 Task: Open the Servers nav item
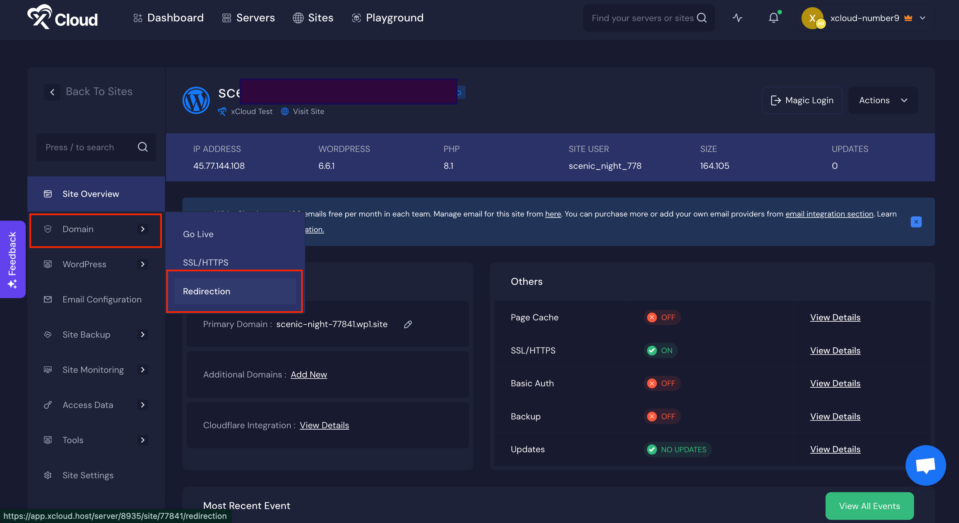pyautogui.click(x=248, y=18)
